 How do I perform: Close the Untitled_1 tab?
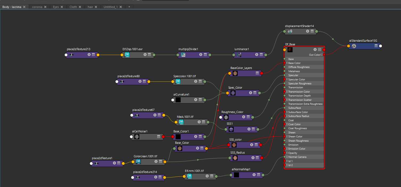tap(121, 7)
